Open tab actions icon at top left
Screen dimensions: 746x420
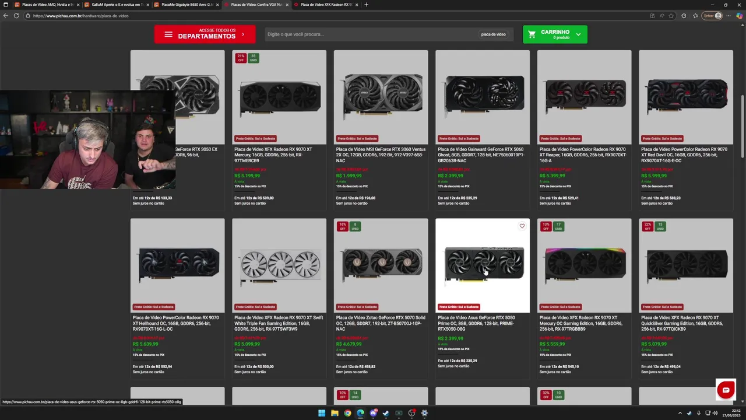coord(5,5)
